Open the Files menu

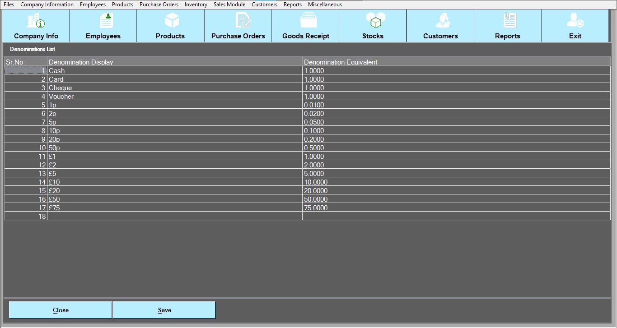tap(9, 5)
